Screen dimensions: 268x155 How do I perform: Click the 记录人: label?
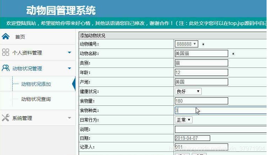[87, 147]
